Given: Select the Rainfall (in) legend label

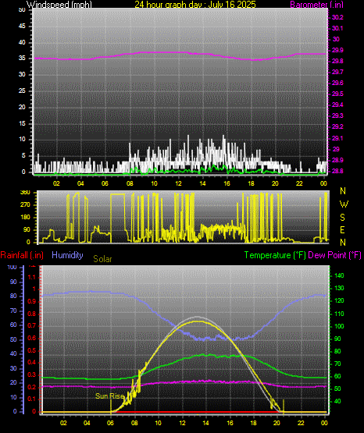Looking at the screenshot, I should point(22,255).
